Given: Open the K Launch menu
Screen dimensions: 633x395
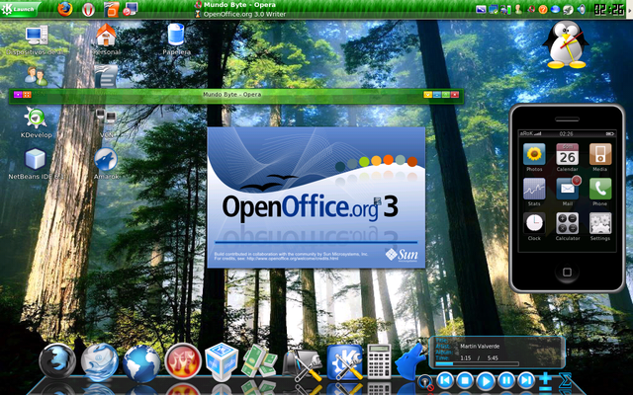Looking at the screenshot, I should [x=20, y=9].
